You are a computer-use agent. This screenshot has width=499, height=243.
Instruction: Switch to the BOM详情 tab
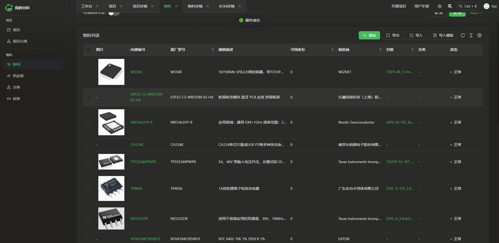pyautogui.click(x=227, y=6)
